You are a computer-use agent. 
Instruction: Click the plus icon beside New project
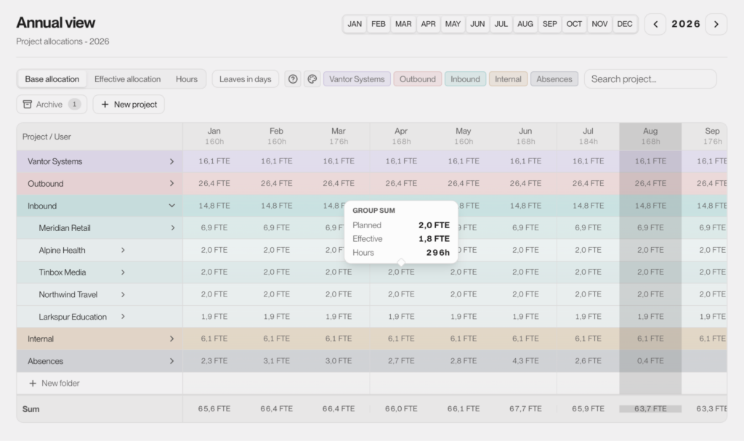105,104
